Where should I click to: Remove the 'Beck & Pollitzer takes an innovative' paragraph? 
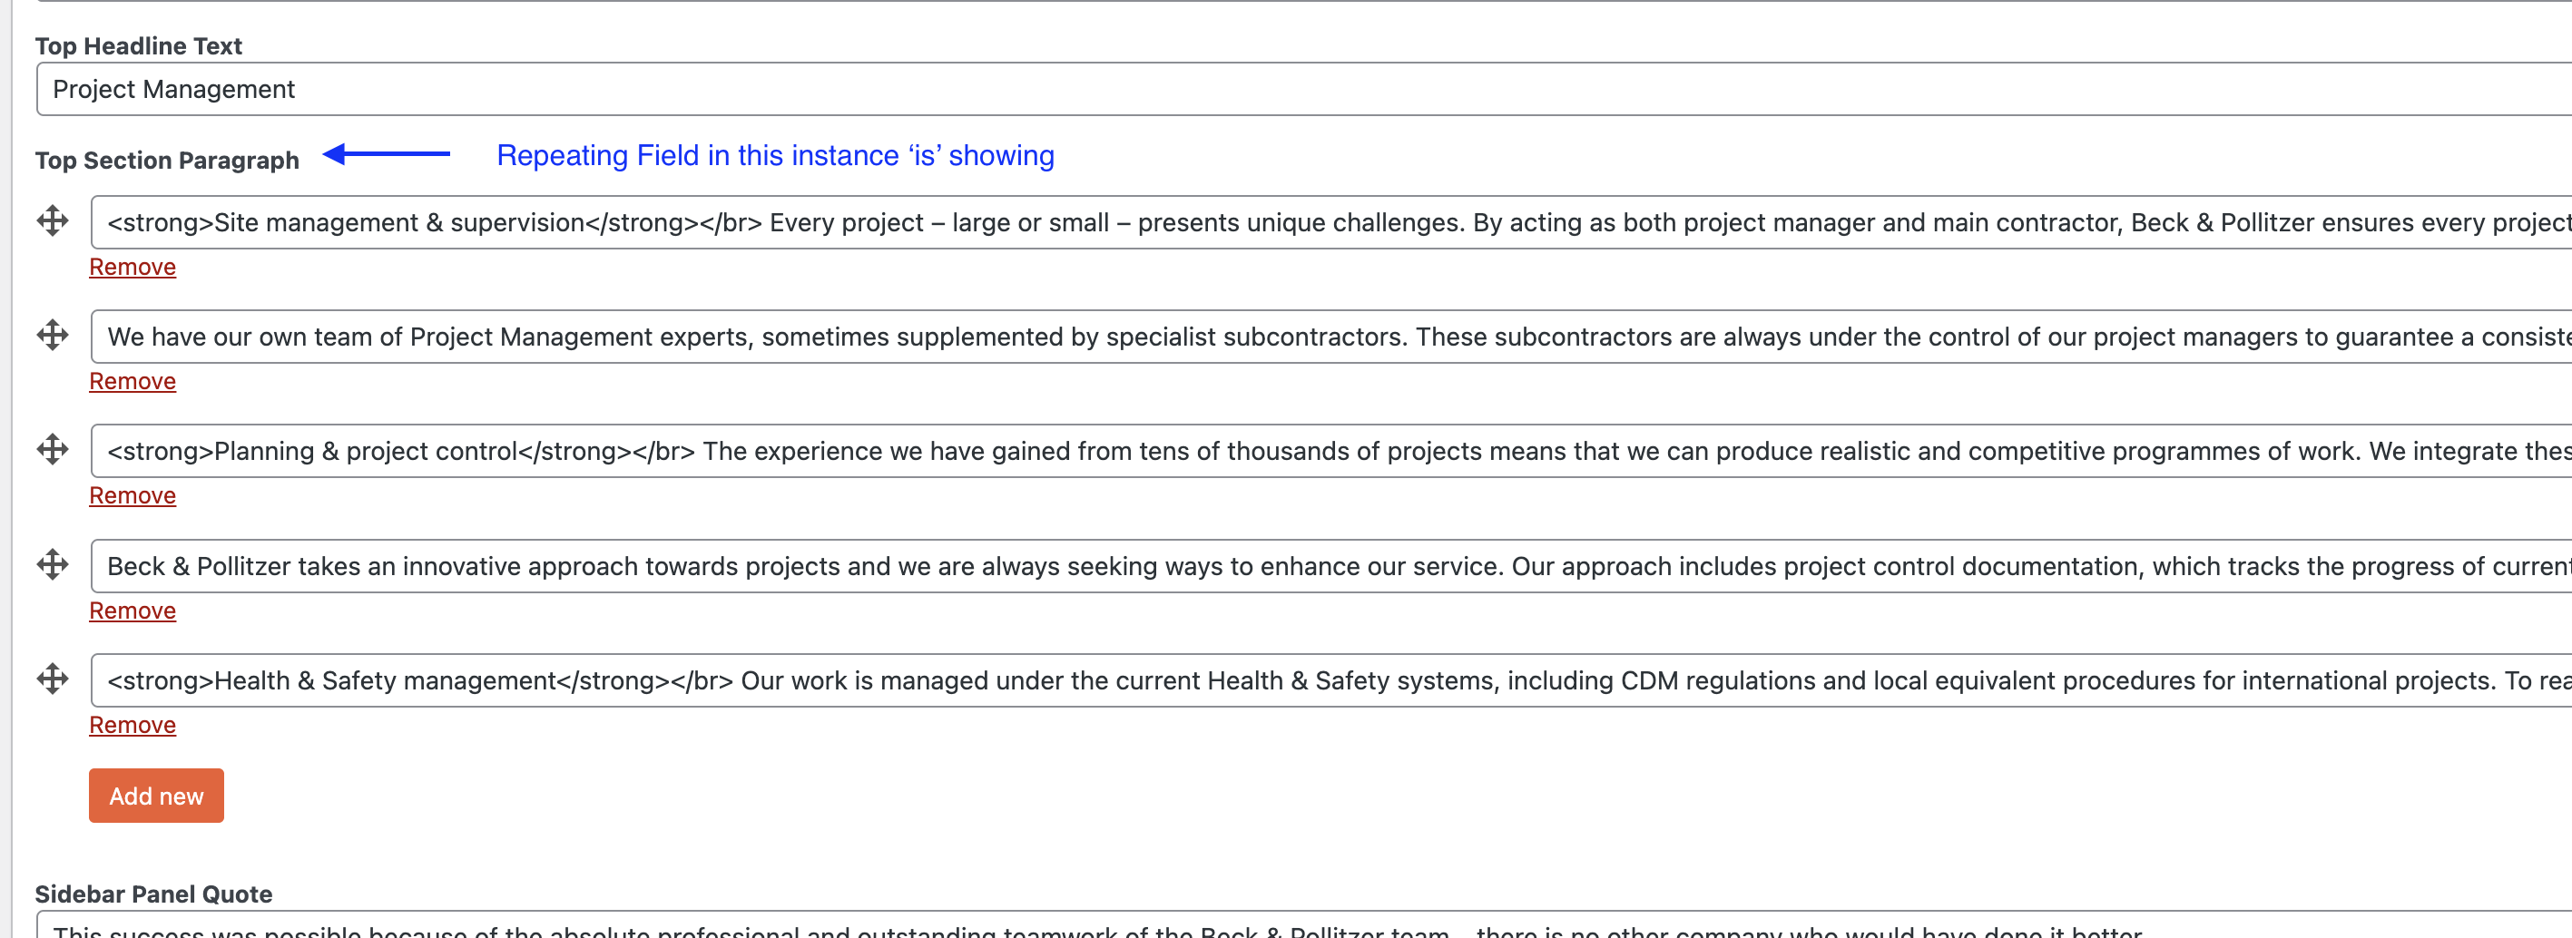point(133,611)
